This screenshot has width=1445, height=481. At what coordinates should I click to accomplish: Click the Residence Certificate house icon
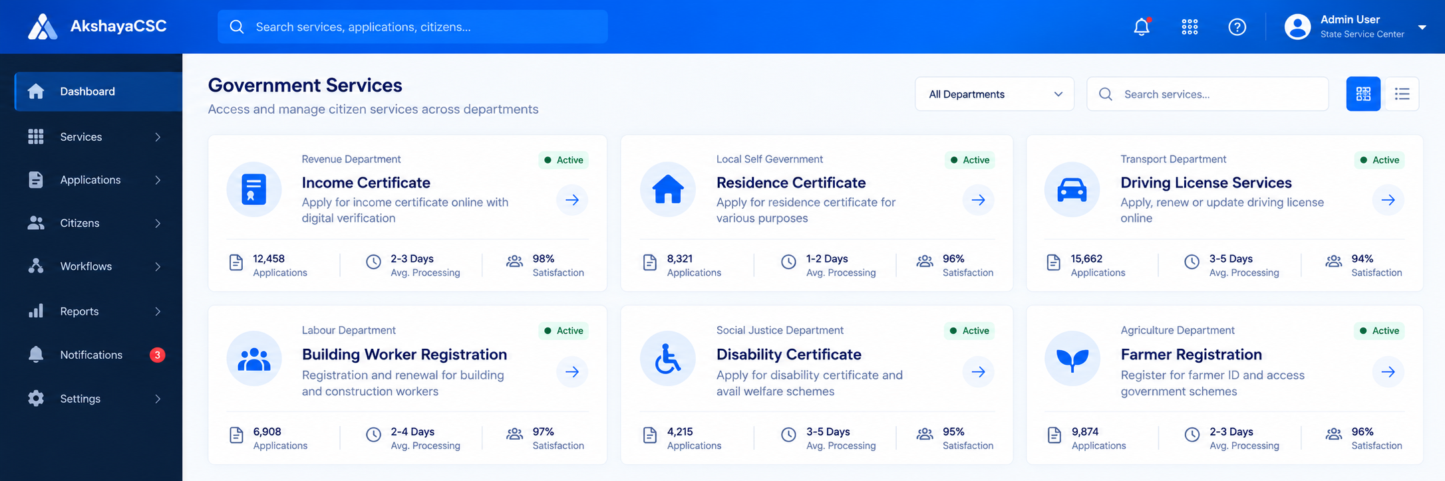point(668,189)
